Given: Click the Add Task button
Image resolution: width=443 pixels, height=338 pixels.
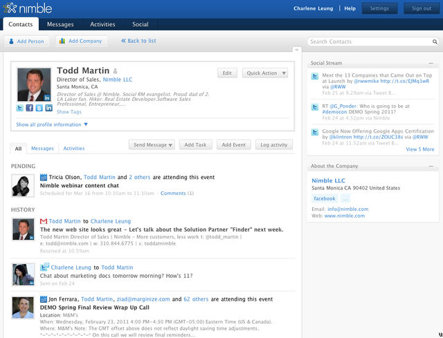Looking at the screenshot, I should (x=195, y=144).
